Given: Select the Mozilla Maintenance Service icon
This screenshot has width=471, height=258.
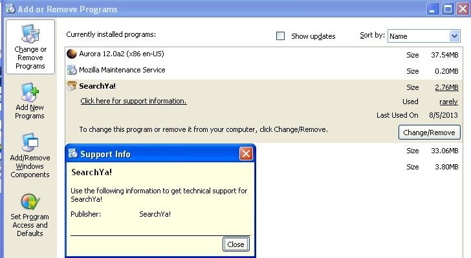Looking at the screenshot, I should (x=71, y=70).
